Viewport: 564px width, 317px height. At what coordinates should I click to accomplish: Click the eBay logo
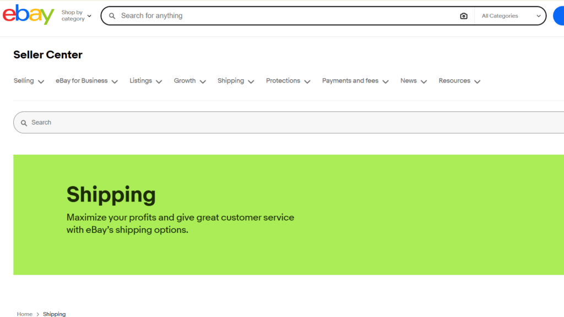(x=29, y=15)
